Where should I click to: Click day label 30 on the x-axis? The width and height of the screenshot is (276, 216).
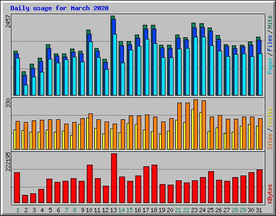[251, 210]
